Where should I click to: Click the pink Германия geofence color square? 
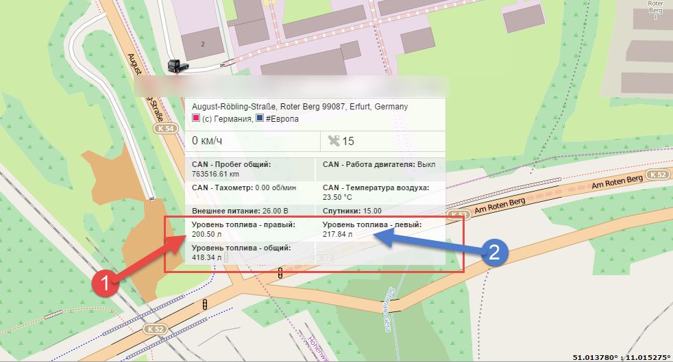pos(196,119)
